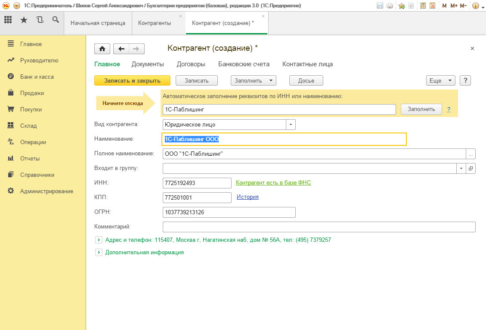Open the calculator icon in title bar
Image resolution: width=486 pixels, height=330 pixels.
pyautogui.click(x=423, y=6)
